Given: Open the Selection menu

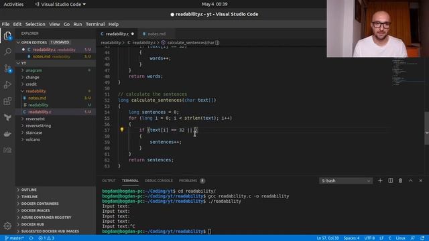Looking at the screenshot, I should [36, 24].
